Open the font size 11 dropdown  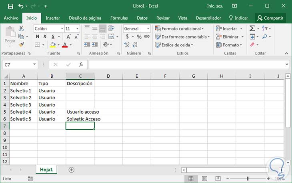77,28
